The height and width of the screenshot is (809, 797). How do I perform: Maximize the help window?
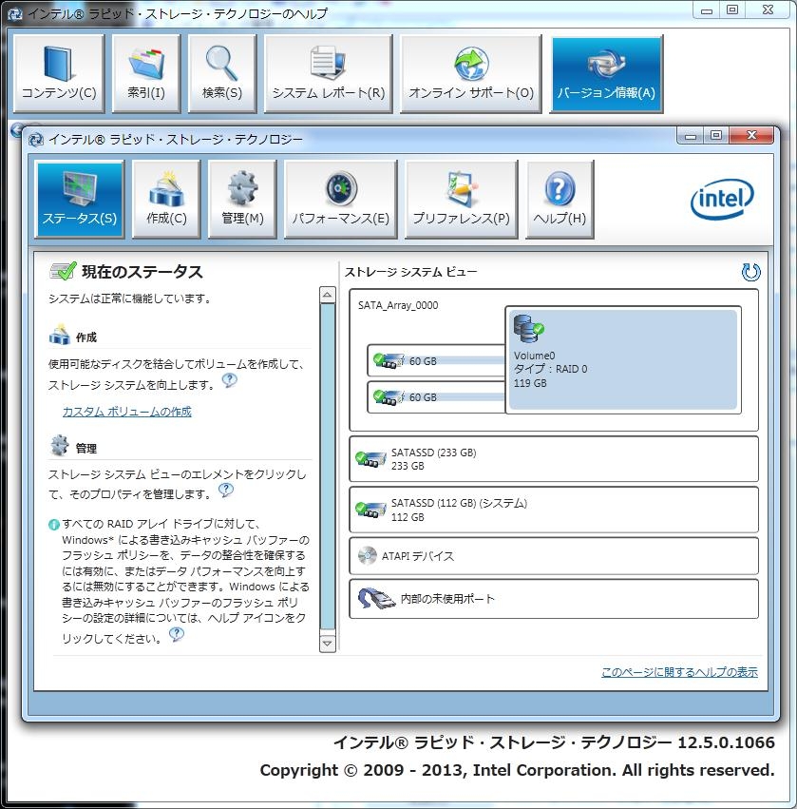coord(732,10)
